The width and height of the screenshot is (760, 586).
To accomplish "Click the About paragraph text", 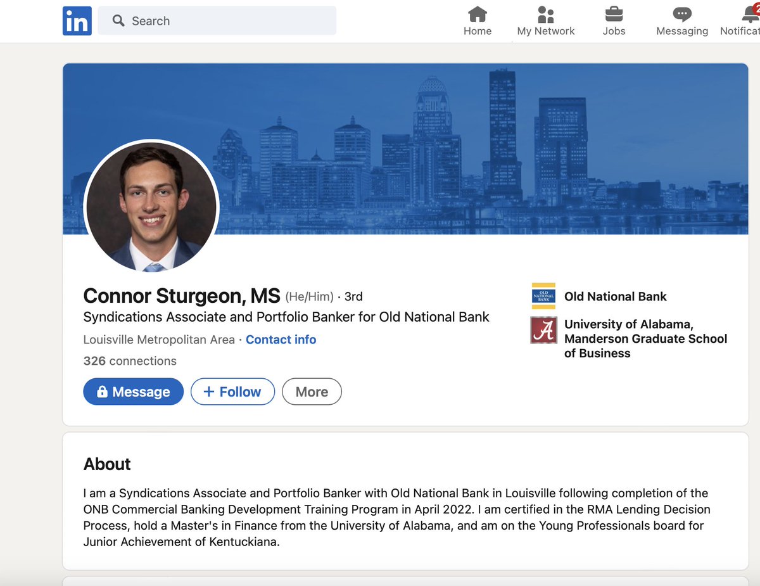I will point(397,518).
